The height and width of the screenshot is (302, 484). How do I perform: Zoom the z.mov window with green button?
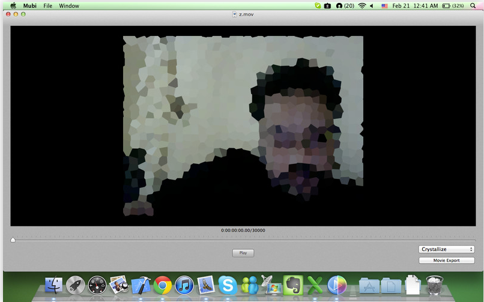pos(23,14)
